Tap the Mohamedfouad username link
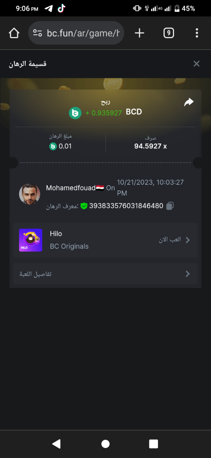 click(x=71, y=188)
